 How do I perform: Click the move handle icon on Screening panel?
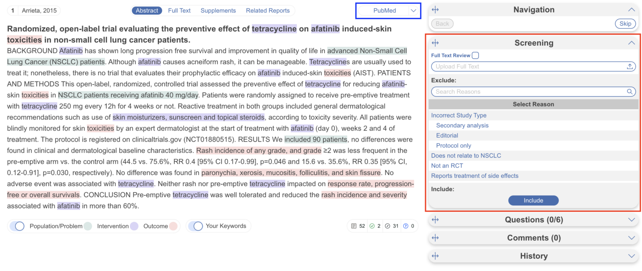tap(435, 43)
